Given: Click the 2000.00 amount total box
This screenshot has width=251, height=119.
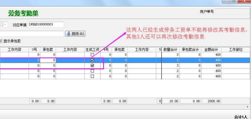Looking at the screenshot, I should click(x=212, y=101).
